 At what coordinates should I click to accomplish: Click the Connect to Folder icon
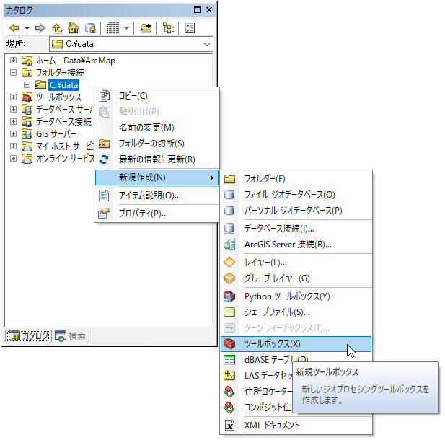click(146, 28)
